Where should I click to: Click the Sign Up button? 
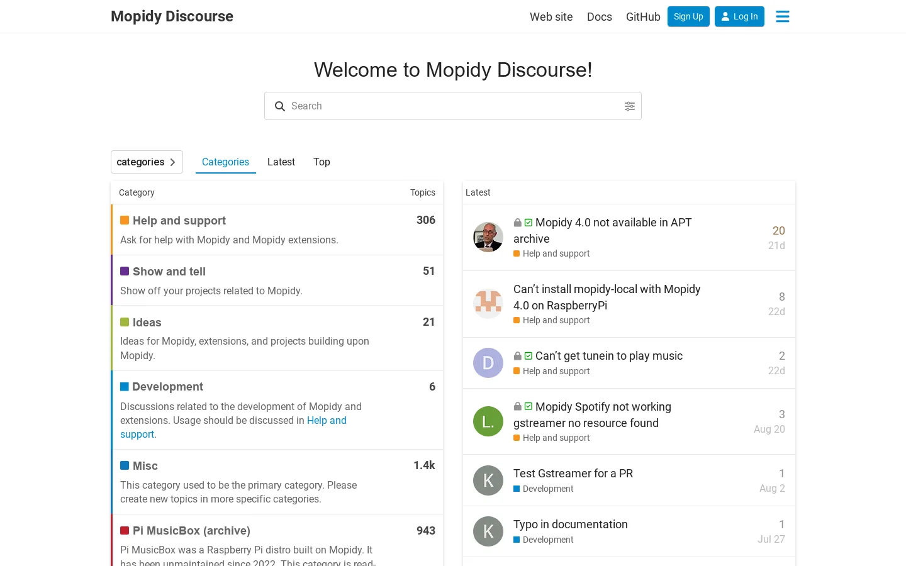click(x=688, y=16)
